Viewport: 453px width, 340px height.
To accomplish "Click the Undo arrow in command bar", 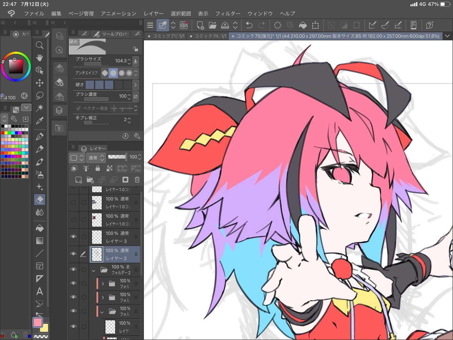I will coord(249,25).
